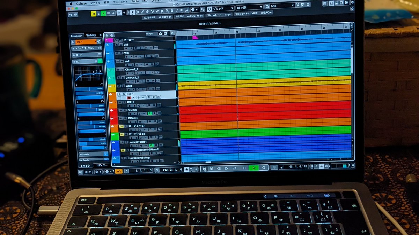Toggle global Write W button in toolbar
The height and width of the screenshot is (235, 419).
click(109, 14)
